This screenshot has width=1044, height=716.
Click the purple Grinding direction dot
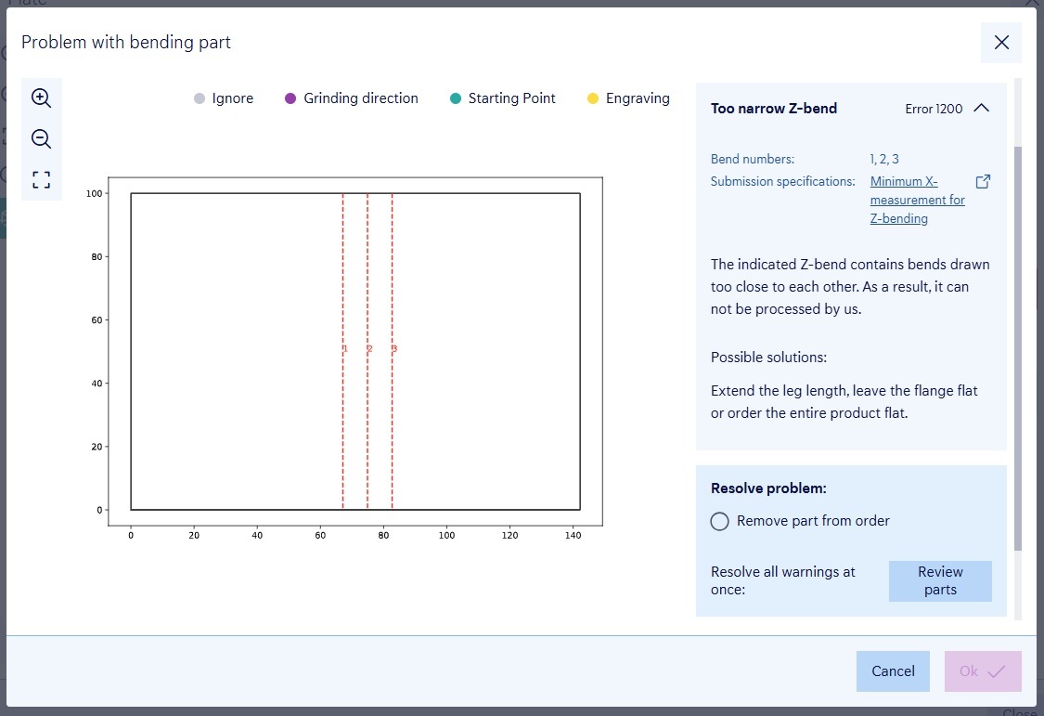coord(290,98)
